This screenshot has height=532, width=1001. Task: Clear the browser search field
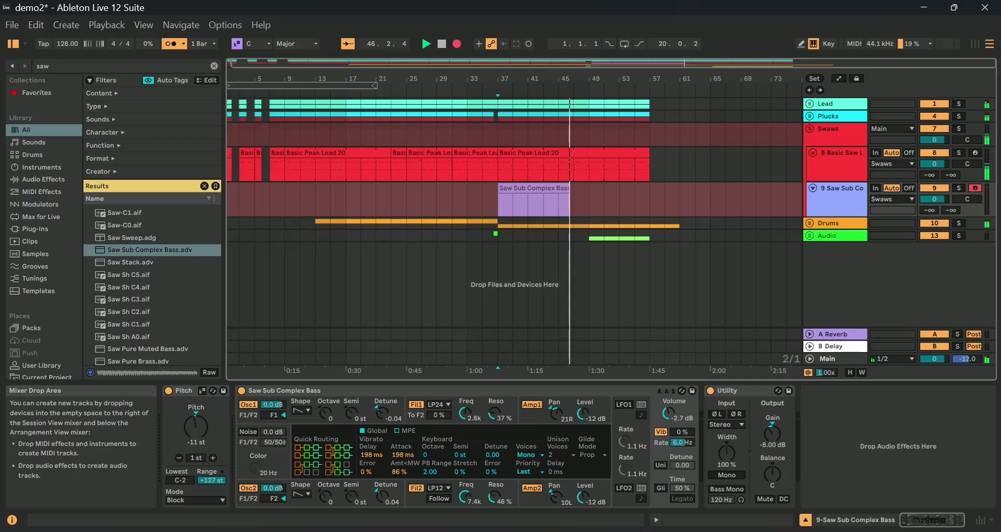tap(214, 66)
